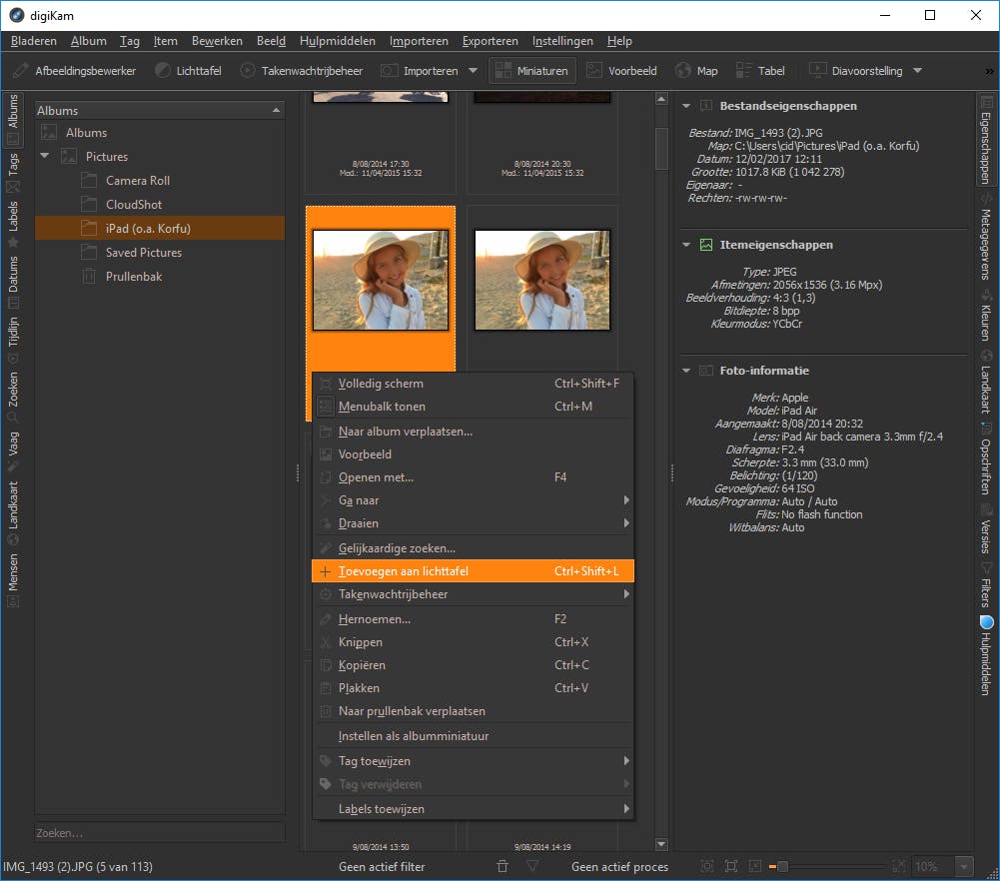The height and width of the screenshot is (881, 1000).
Task: Open the Diavoorstelling dropdown arrow
Action: click(918, 71)
